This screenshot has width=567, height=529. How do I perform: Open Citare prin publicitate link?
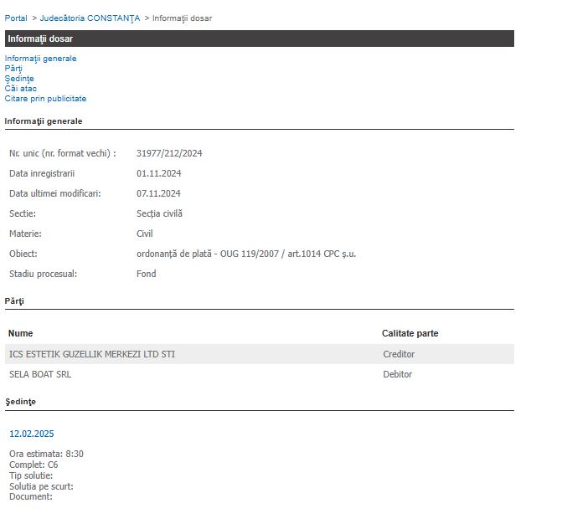[x=45, y=99]
